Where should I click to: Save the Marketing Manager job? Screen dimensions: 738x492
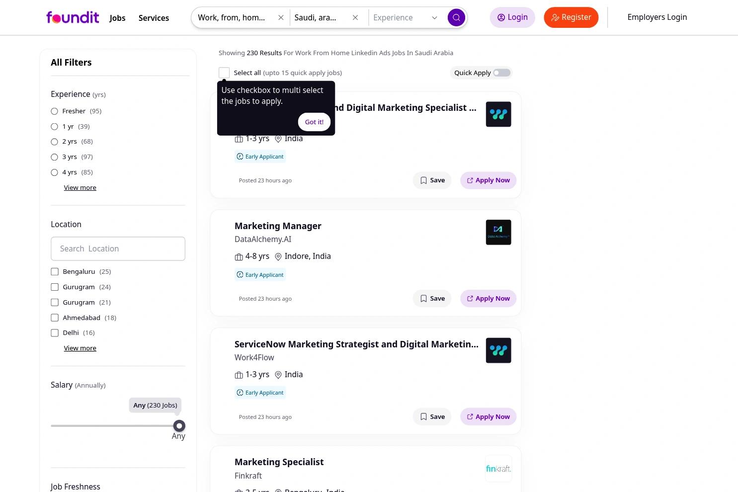(x=432, y=298)
